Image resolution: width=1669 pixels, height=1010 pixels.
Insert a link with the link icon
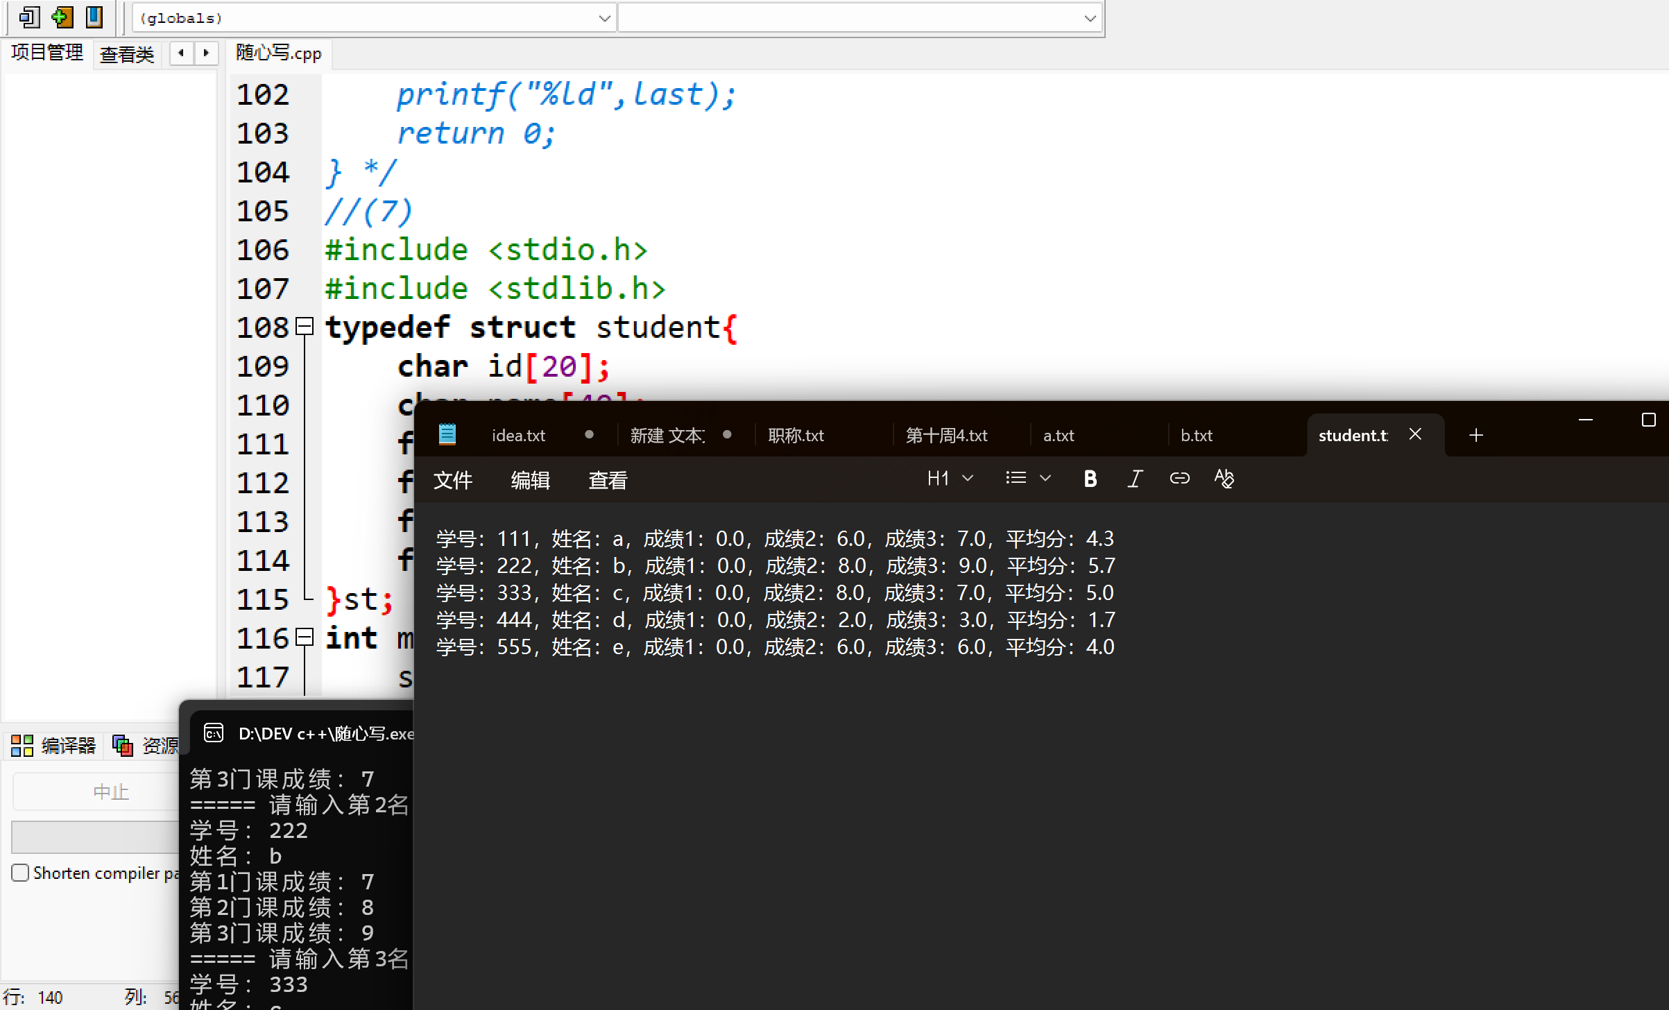[1179, 479]
